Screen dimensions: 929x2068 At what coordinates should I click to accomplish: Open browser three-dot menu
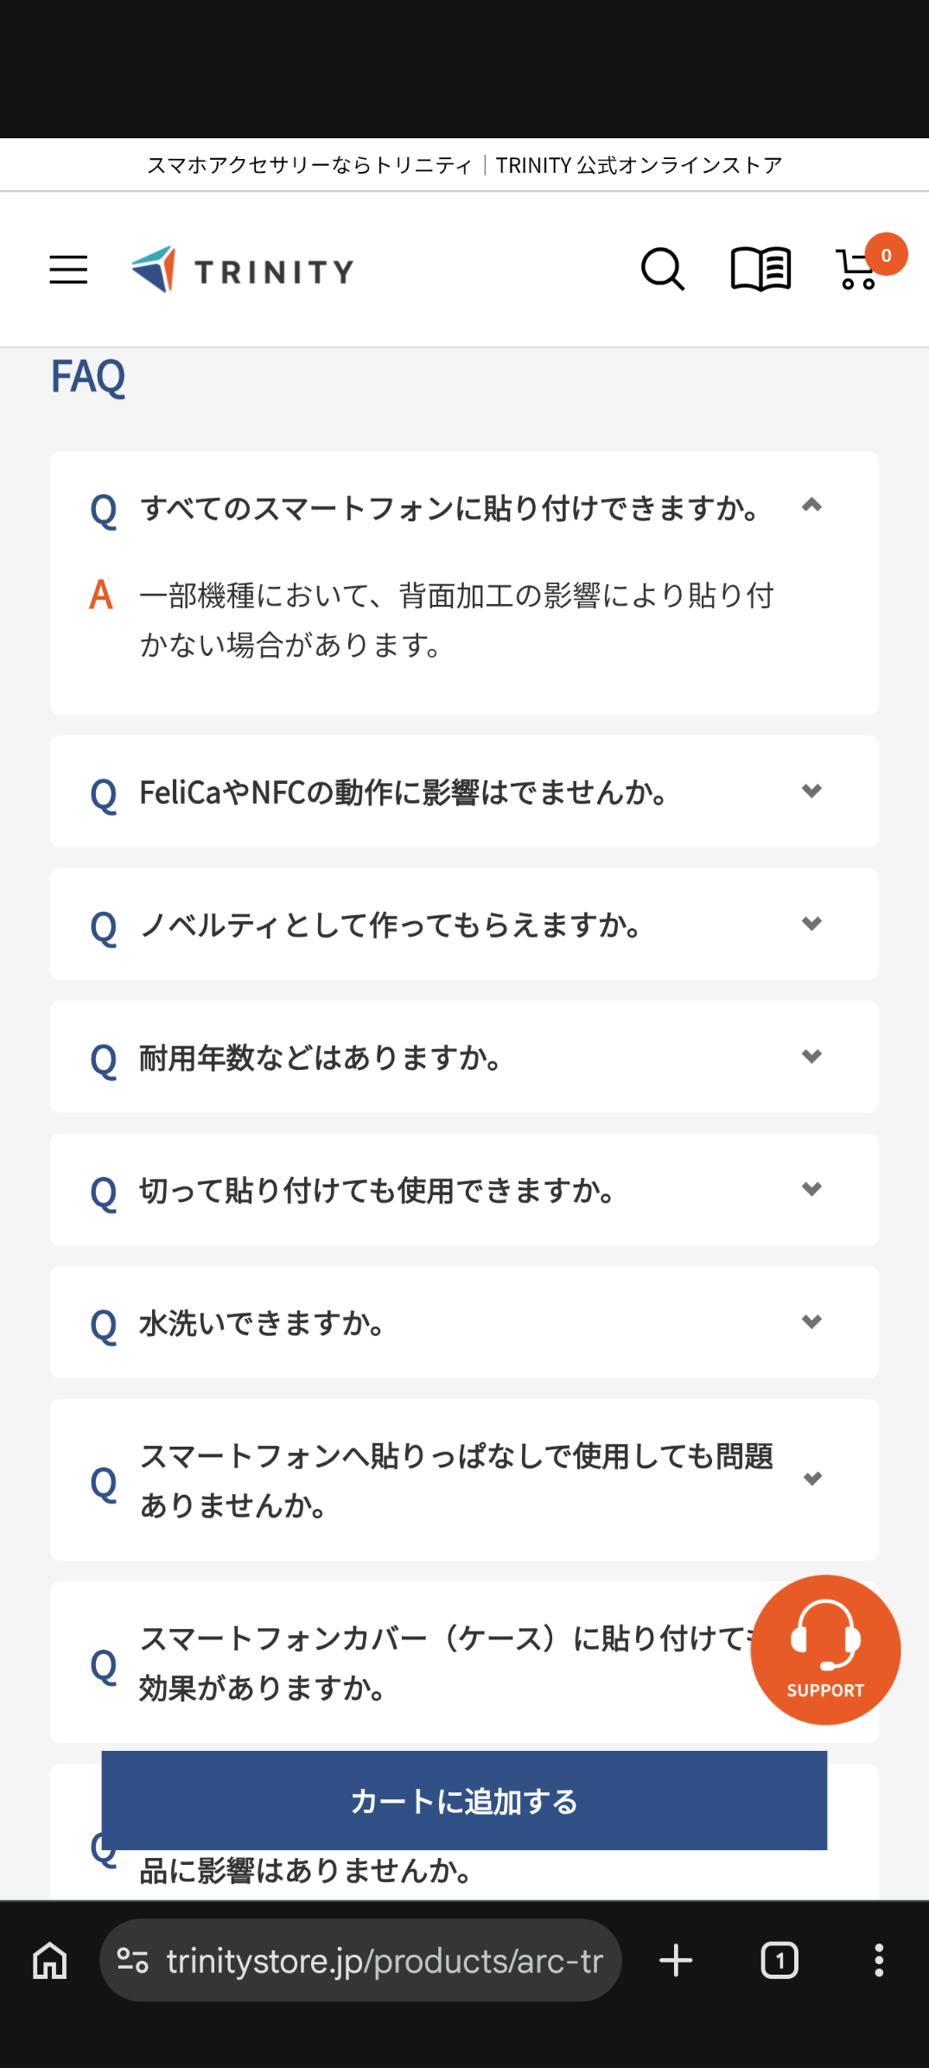pyautogui.click(x=879, y=1960)
